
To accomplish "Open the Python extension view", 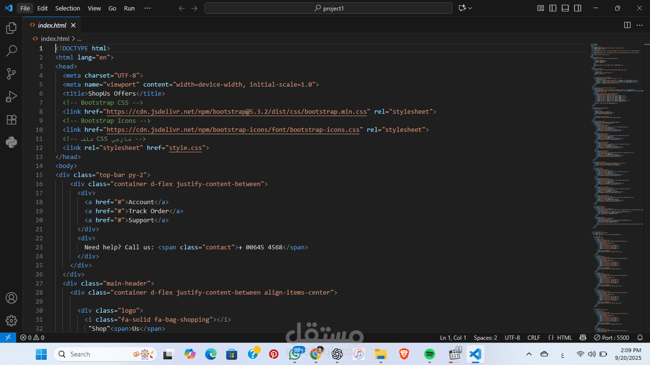I will (x=11, y=142).
